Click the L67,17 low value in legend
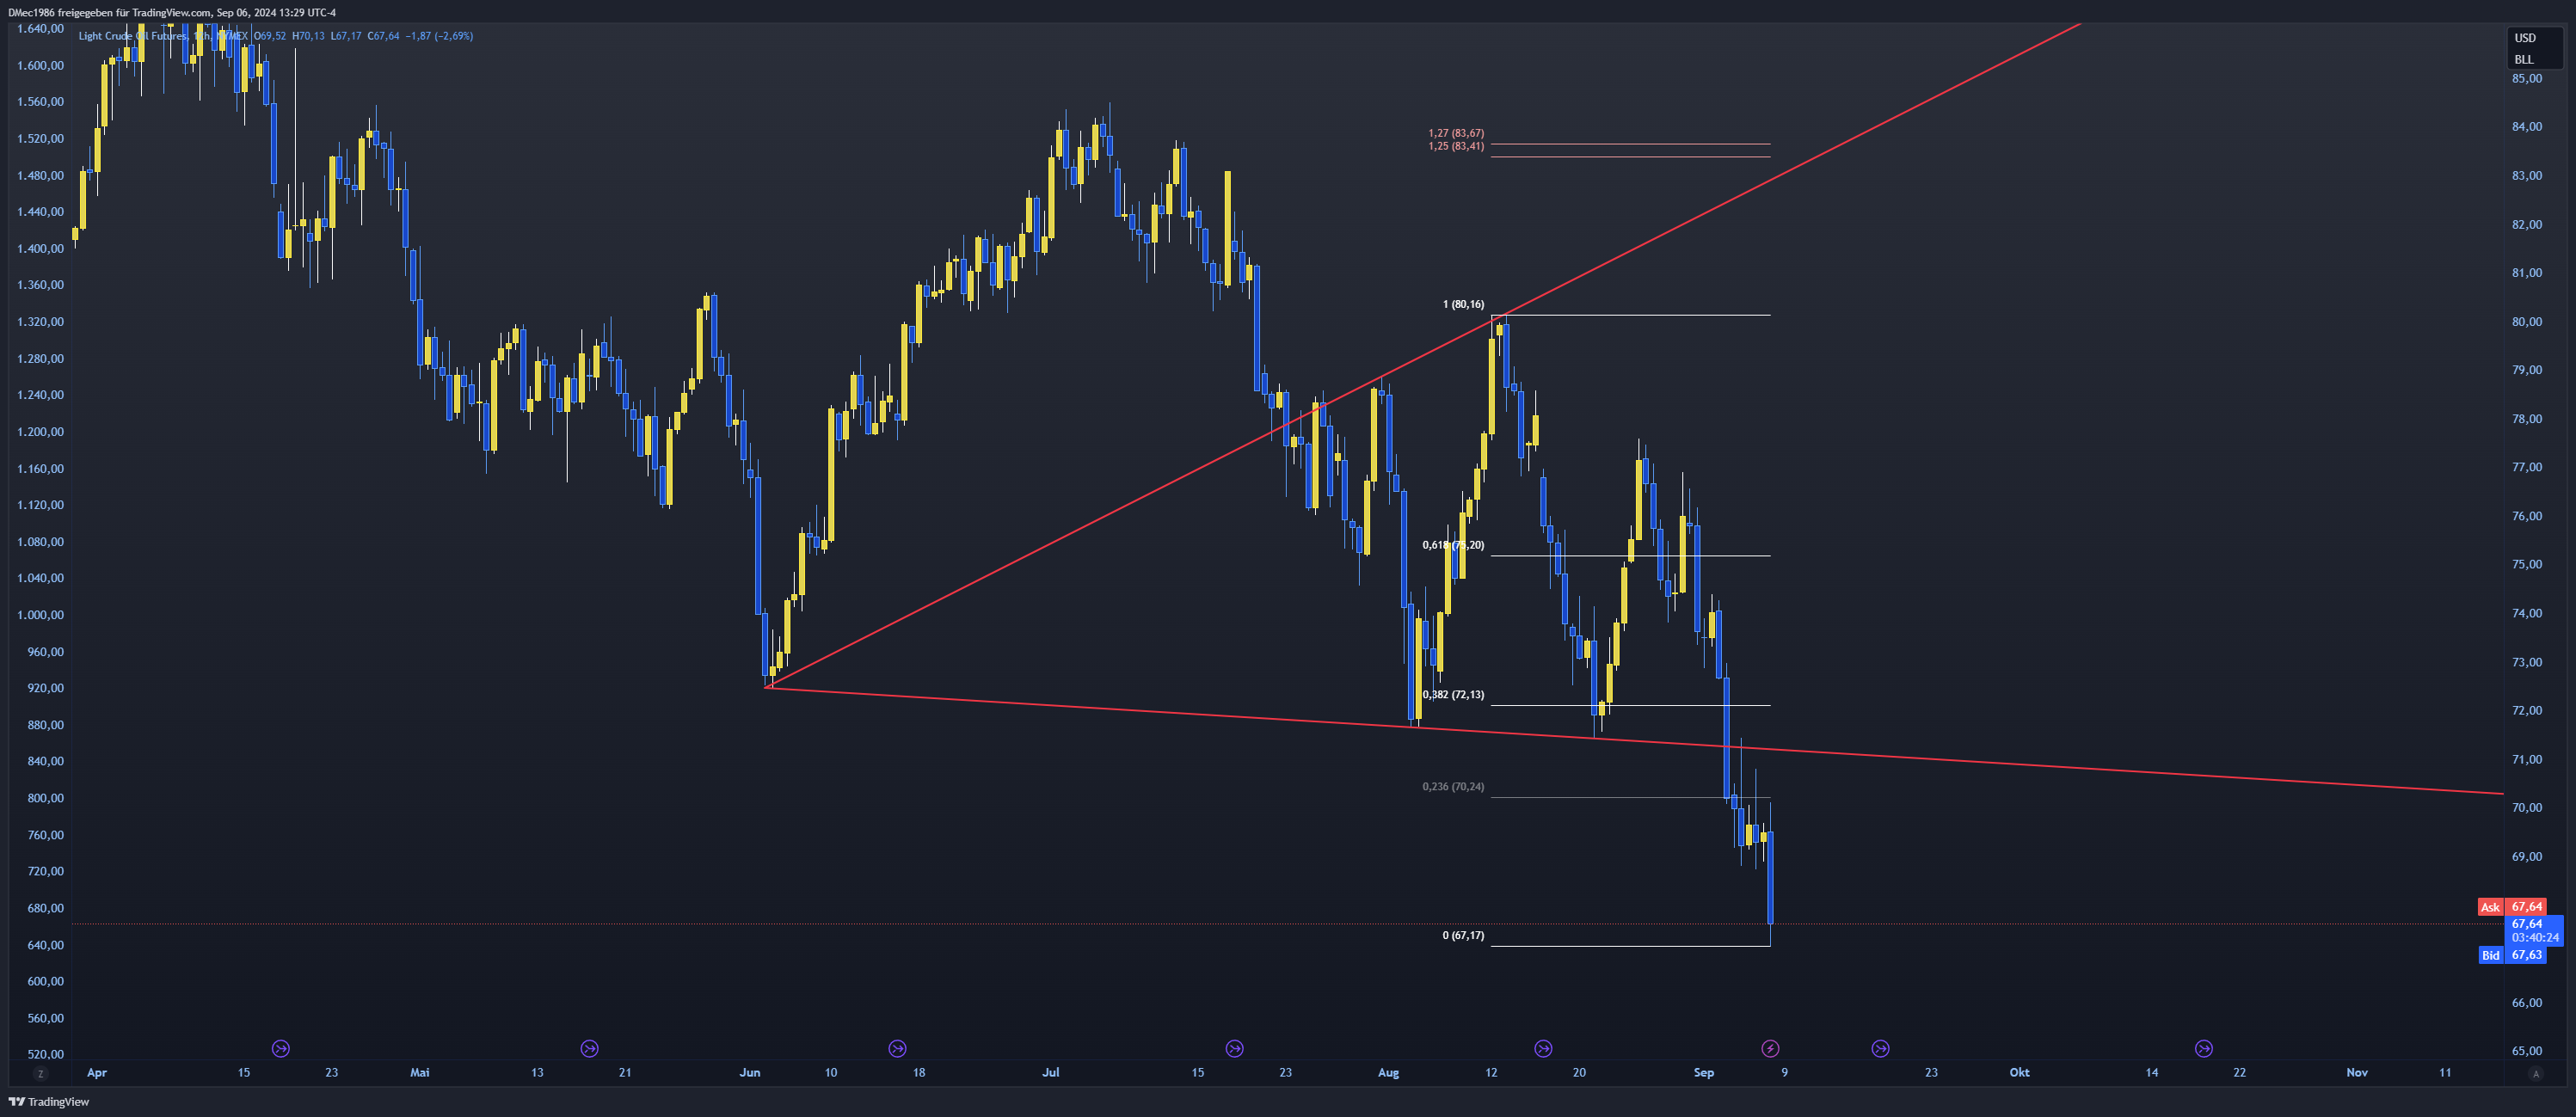2576x1117 pixels. 346,36
